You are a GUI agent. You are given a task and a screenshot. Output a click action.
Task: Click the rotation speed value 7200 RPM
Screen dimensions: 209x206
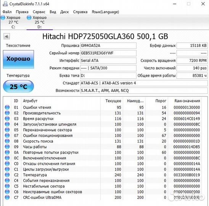tap(192, 61)
